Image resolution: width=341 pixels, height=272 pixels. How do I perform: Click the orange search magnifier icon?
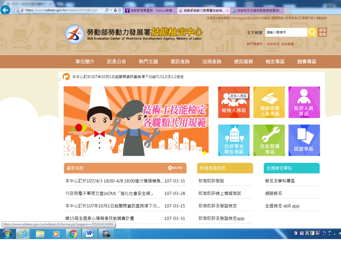[312, 32]
